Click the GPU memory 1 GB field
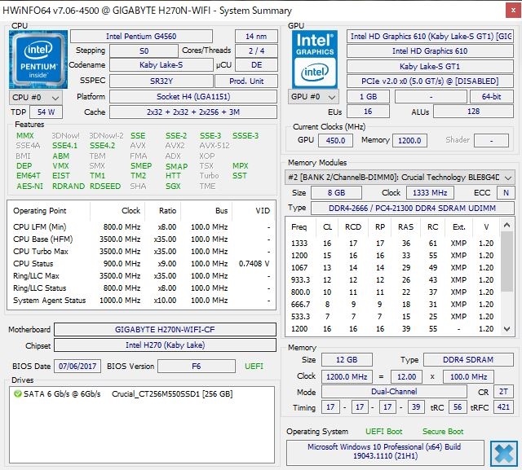 point(368,97)
